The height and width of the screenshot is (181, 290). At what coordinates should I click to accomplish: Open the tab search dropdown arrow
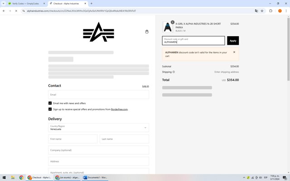3,3
